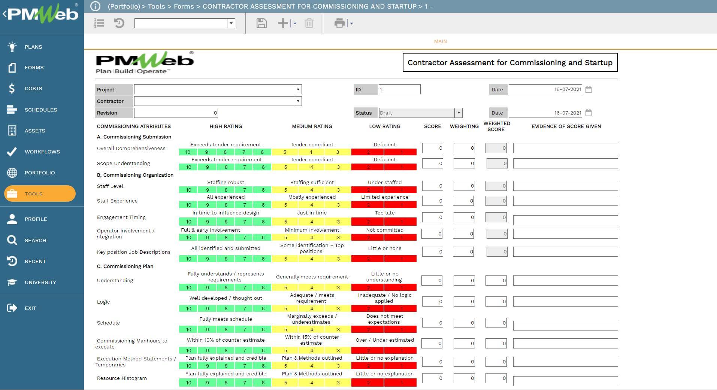
Task: Click Score field for Key position Job Descriptions
Action: (x=432, y=252)
